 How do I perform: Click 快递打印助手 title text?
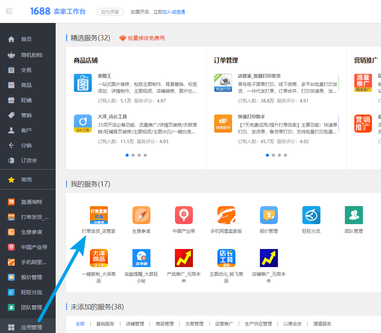[252, 117]
